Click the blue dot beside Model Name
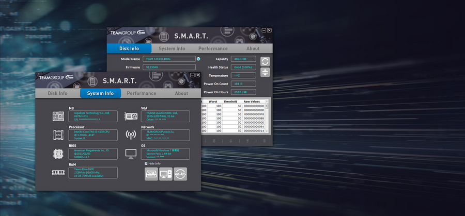This screenshot has height=216, width=465. click(198, 59)
